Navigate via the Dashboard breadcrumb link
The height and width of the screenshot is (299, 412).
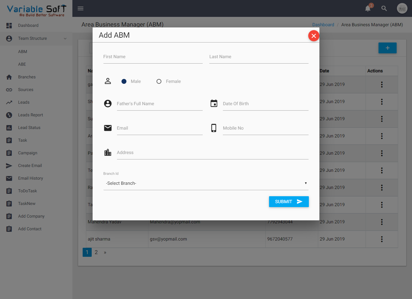pos(323,24)
